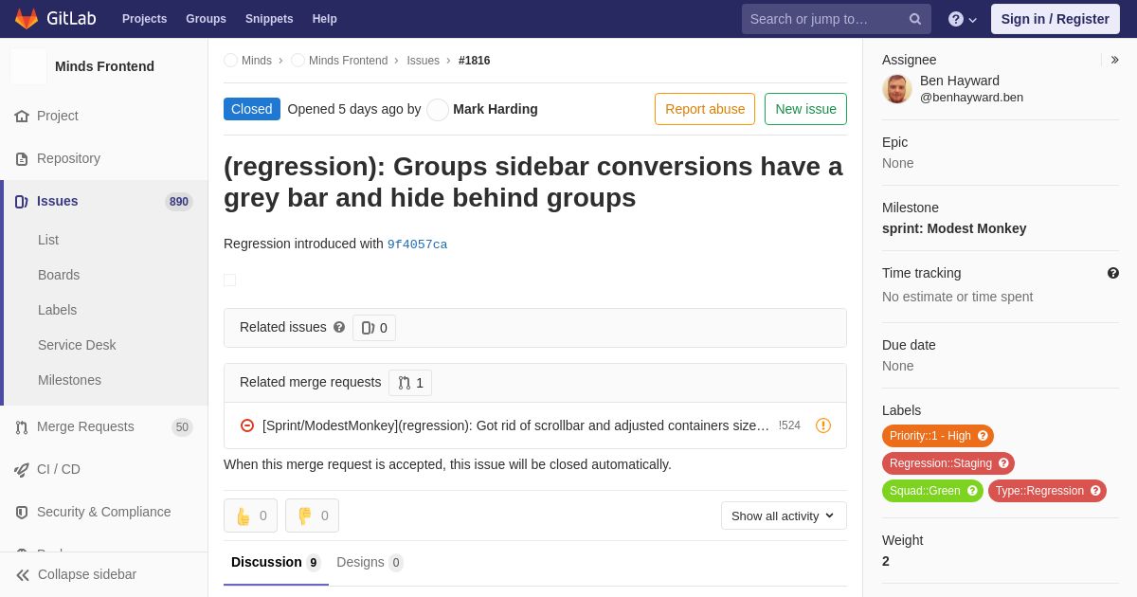Click the Squad::Green label
This screenshot has width=1137, height=597.
[932, 491]
